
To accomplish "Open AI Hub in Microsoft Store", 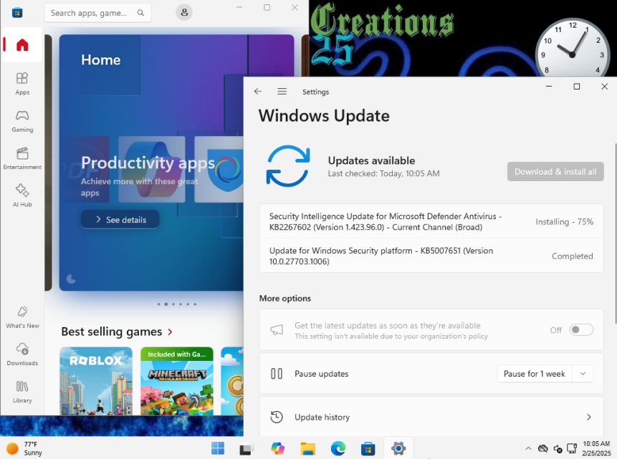I will pyautogui.click(x=22, y=195).
